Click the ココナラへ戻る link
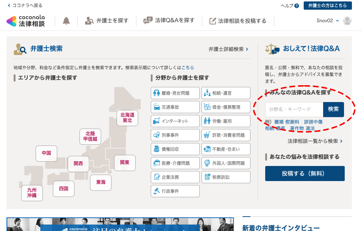 (x=25, y=5)
